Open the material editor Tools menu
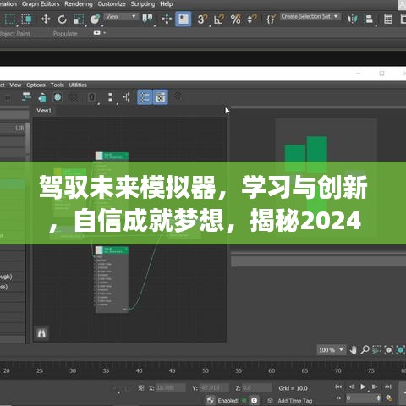 click(58, 85)
